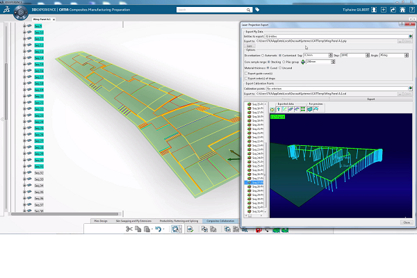Click the Preview button in dialog
The width and height of the screenshot is (417, 278).
286,99
